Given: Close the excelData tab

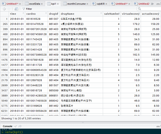Looking at the screenshot, I should click(42, 4).
